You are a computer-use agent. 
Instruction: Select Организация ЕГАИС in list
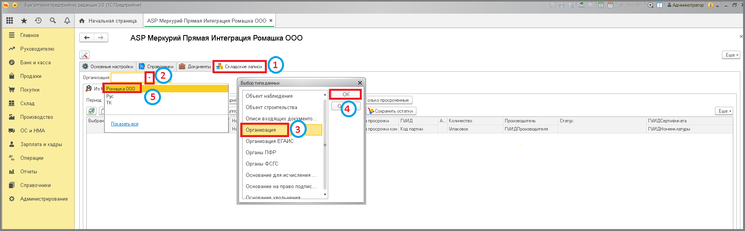[282, 141]
